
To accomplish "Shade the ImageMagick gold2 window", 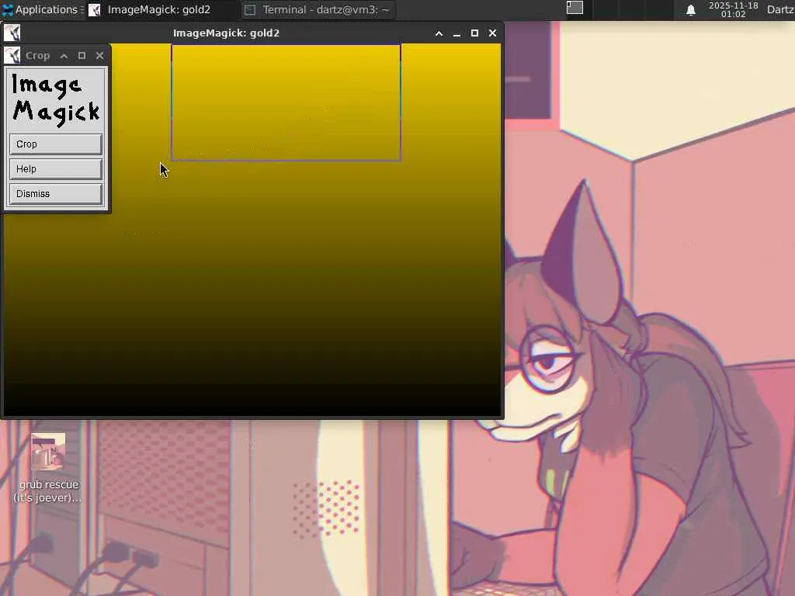I will (x=439, y=33).
